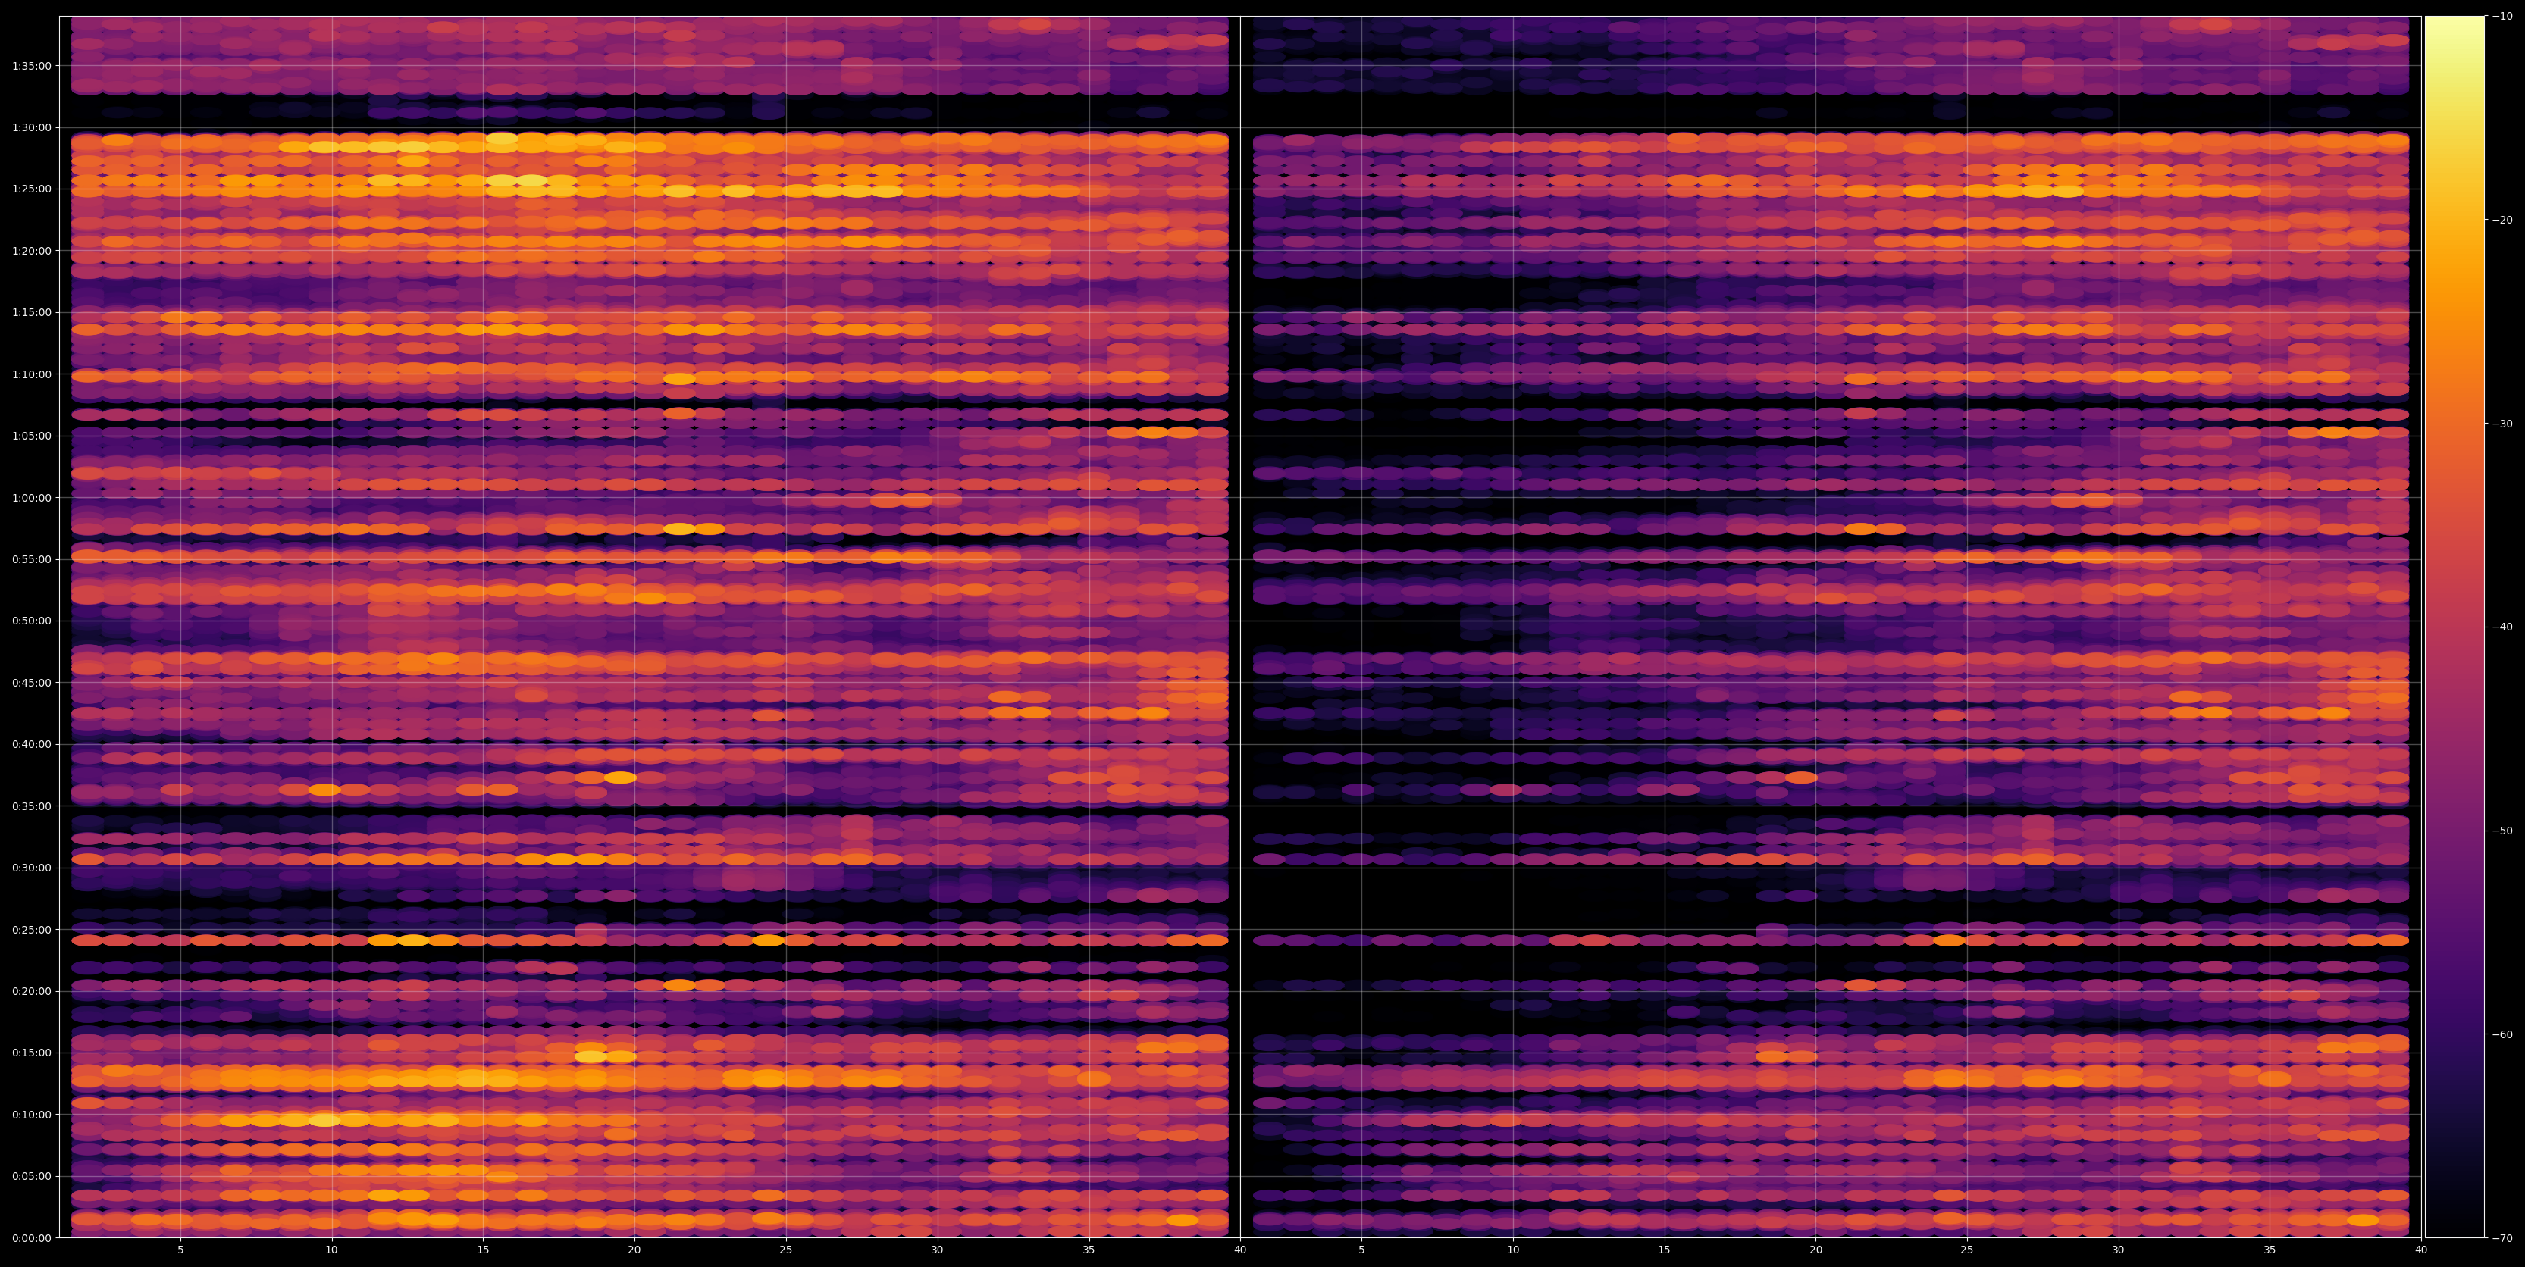This screenshot has height=1267, width=2525.
Task: Select the 0:10:00 y-axis tick label
Action: click(x=31, y=1114)
